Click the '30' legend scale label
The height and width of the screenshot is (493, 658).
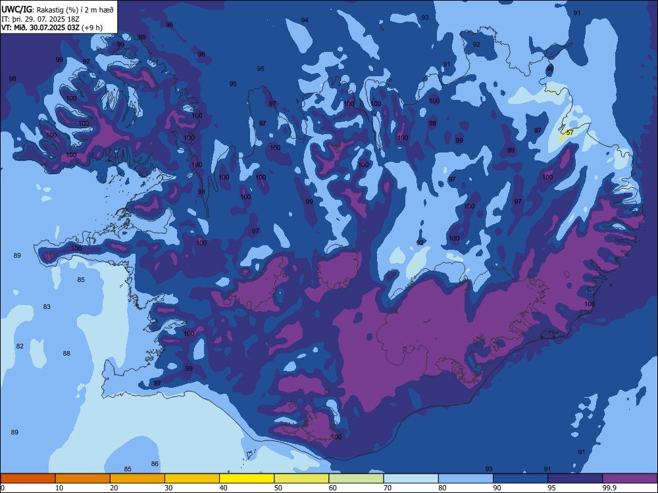point(168,488)
